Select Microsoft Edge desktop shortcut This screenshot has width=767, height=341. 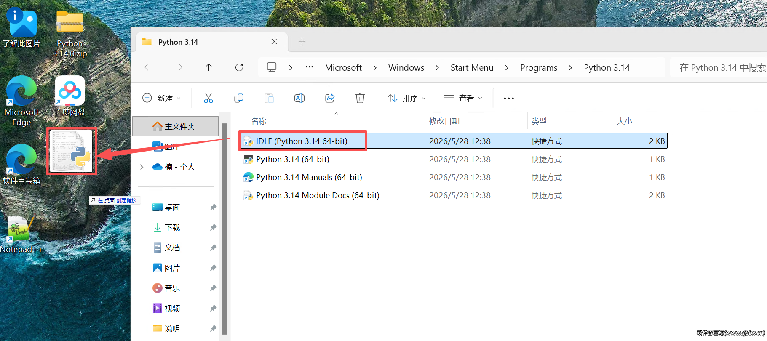click(x=21, y=101)
